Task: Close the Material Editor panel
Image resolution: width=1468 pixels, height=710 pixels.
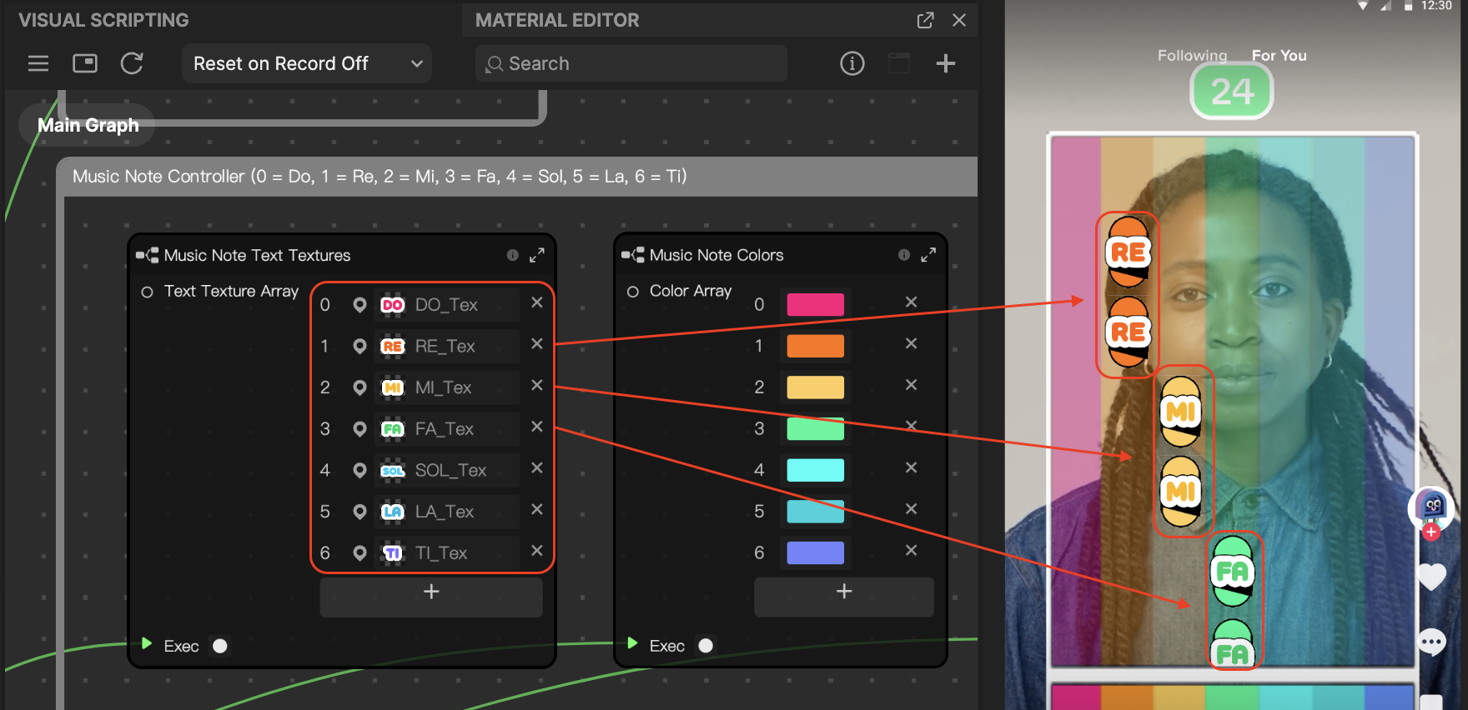Action: click(959, 20)
